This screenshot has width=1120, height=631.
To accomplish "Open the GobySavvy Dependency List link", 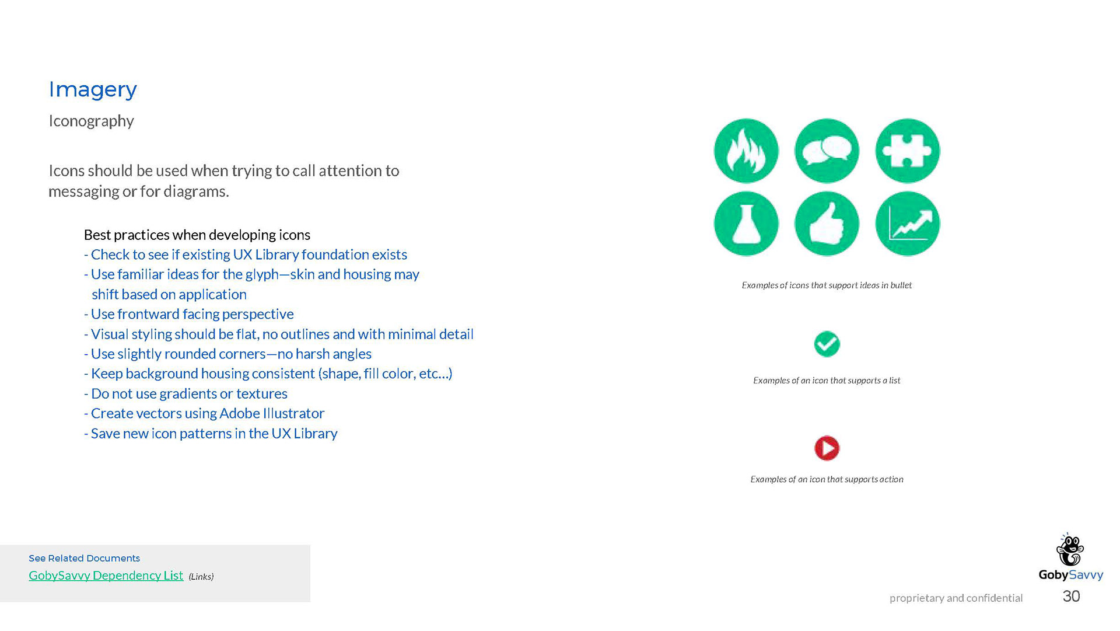I will pos(106,576).
